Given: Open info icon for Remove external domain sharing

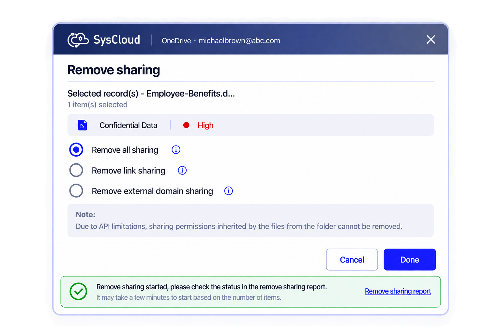Looking at the screenshot, I should tap(229, 191).
